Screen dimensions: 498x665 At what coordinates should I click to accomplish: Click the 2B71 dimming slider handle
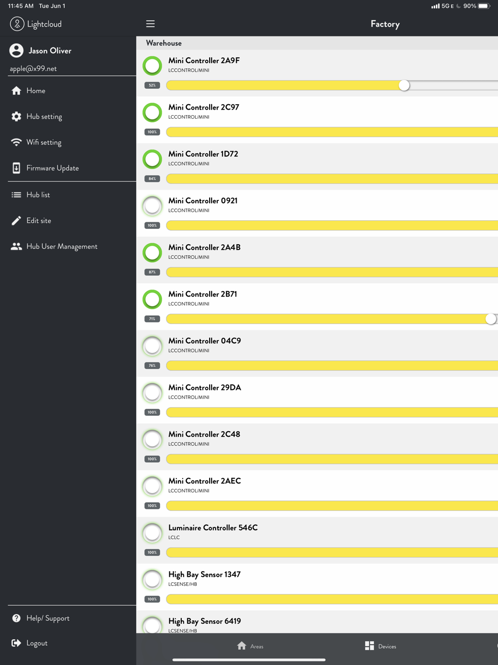click(x=491, y=319)
